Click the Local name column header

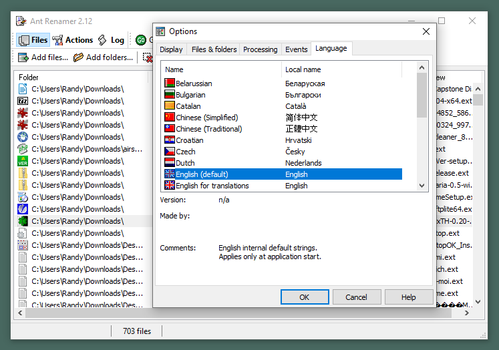(341, 69)
